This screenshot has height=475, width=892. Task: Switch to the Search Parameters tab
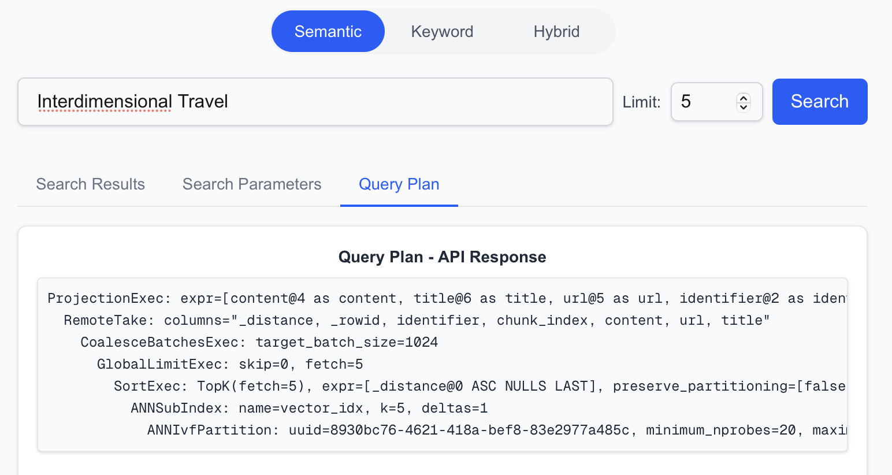pos(252,184)
